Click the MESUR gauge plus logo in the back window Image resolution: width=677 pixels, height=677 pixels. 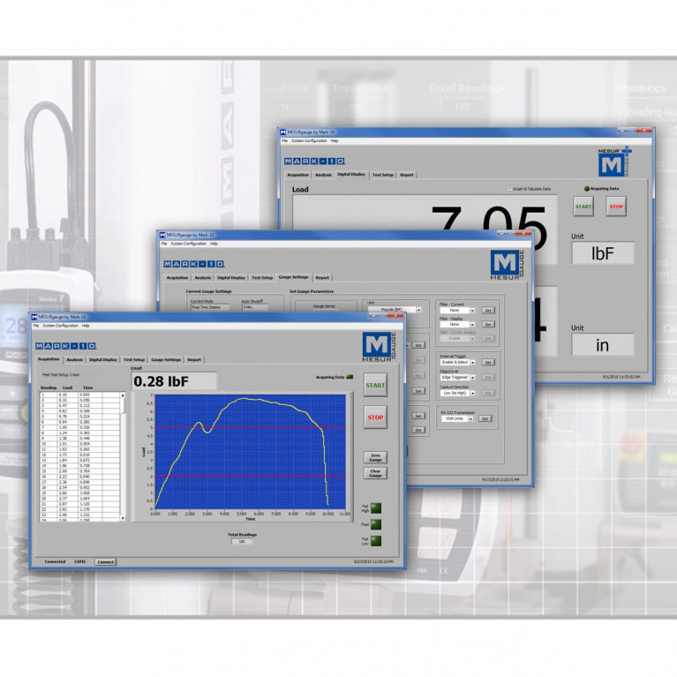coord(614,162)
